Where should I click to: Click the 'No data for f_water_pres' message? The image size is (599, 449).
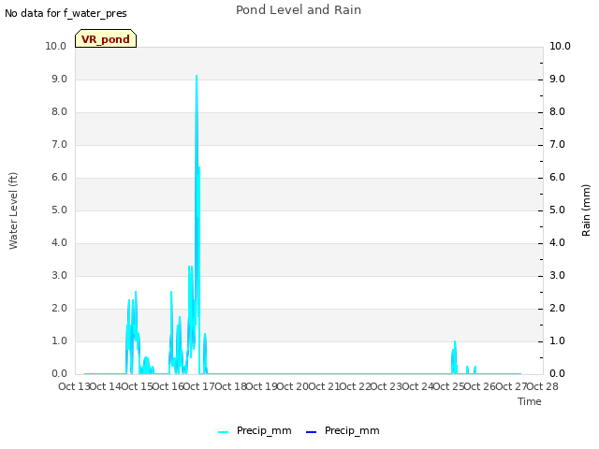coord(66,13)
